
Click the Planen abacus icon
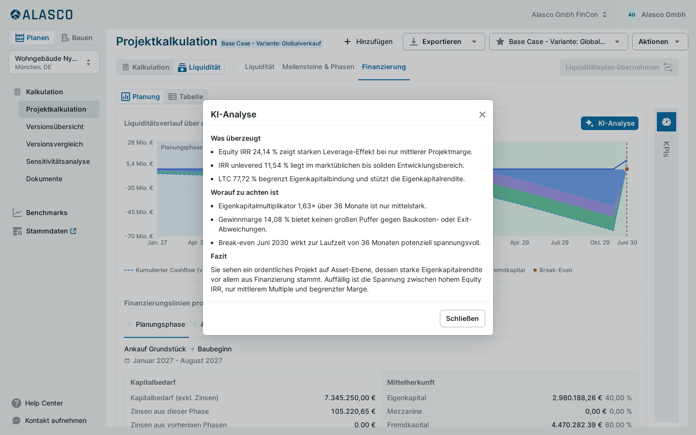pyautogui.click(x=20, y=38)
